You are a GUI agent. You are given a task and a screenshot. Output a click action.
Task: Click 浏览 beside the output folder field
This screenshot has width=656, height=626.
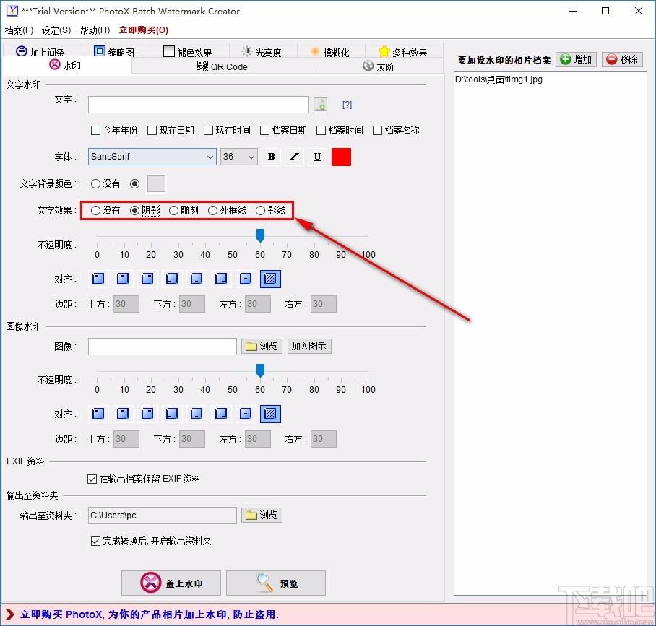coord(262,516)
